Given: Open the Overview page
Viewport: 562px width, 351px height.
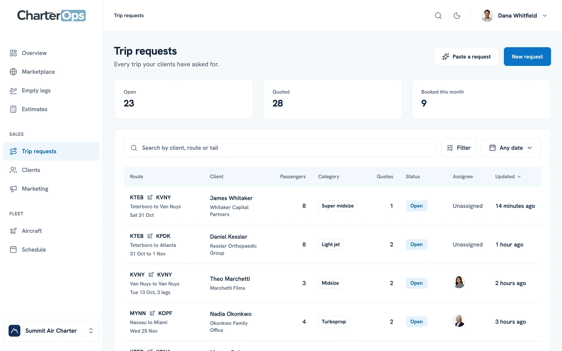Looking at the screenshot, I should [x=51, y=53].
